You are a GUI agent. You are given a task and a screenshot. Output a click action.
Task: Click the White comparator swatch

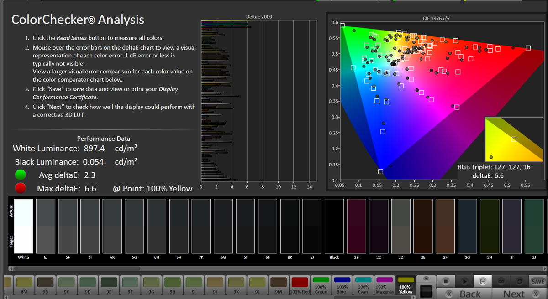click(x=23, y=226)
